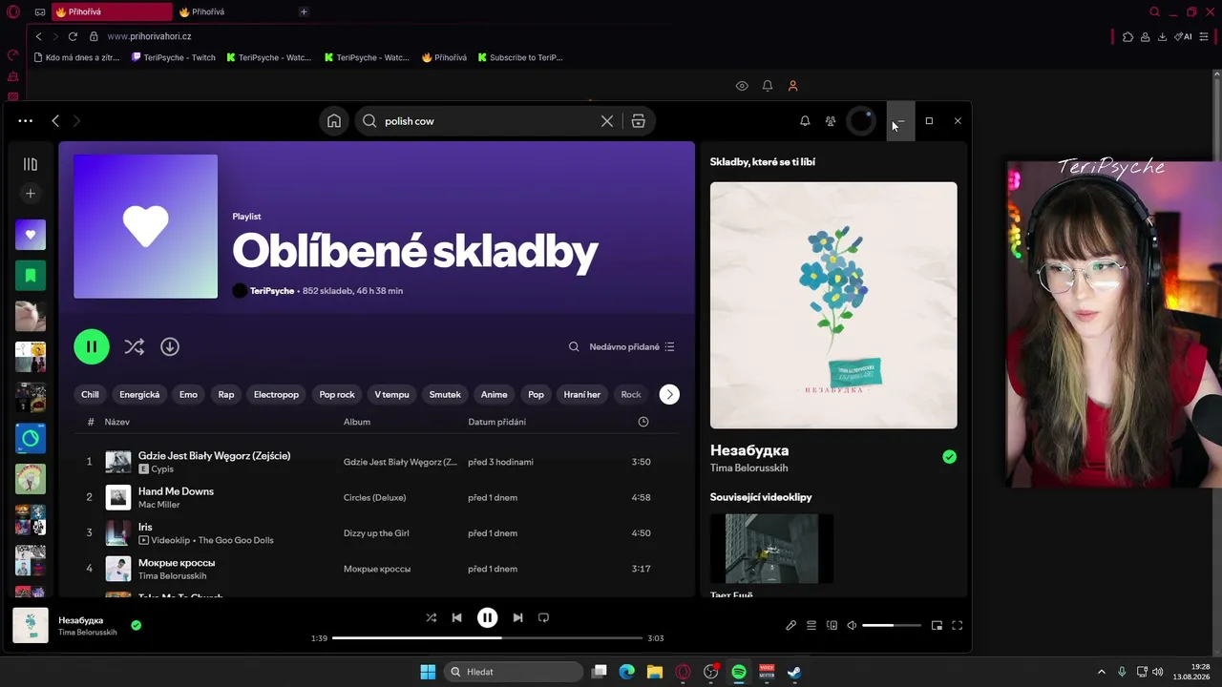Adjust the volume slider

[892, 626]
